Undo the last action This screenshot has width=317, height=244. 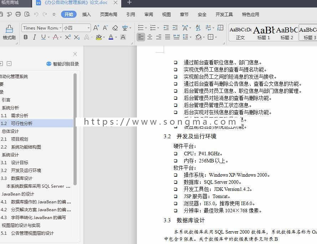pyautogui.click(x=36, y=14)
